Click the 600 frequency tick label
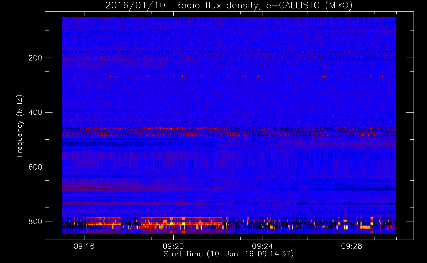The image size is (427, 263). (x=35, y=167)
